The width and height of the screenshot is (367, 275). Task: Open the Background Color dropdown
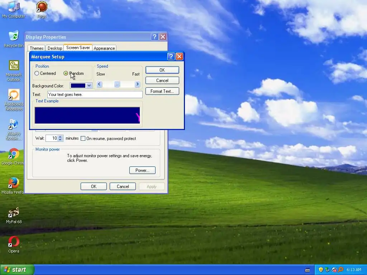pos(89,86)
